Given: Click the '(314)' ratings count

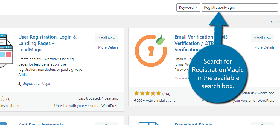Looking at the screenshot, I should (166, 94).
